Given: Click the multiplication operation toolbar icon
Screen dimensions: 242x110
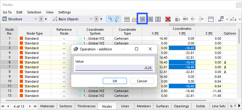Looking at the screenshot, I should [150, 19].
